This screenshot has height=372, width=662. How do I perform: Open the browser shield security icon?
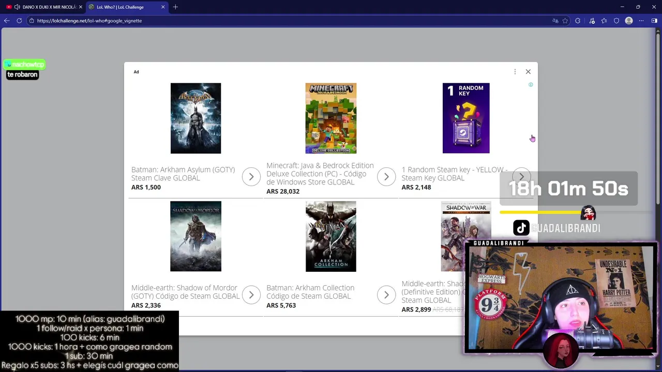(x=616, y=21)
